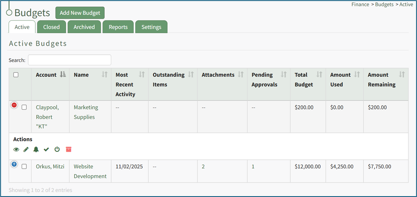This screenshot has height=197, width=417.
Task: Collapse the Marketing Supplies row with red minus
Action: (14, 105)
